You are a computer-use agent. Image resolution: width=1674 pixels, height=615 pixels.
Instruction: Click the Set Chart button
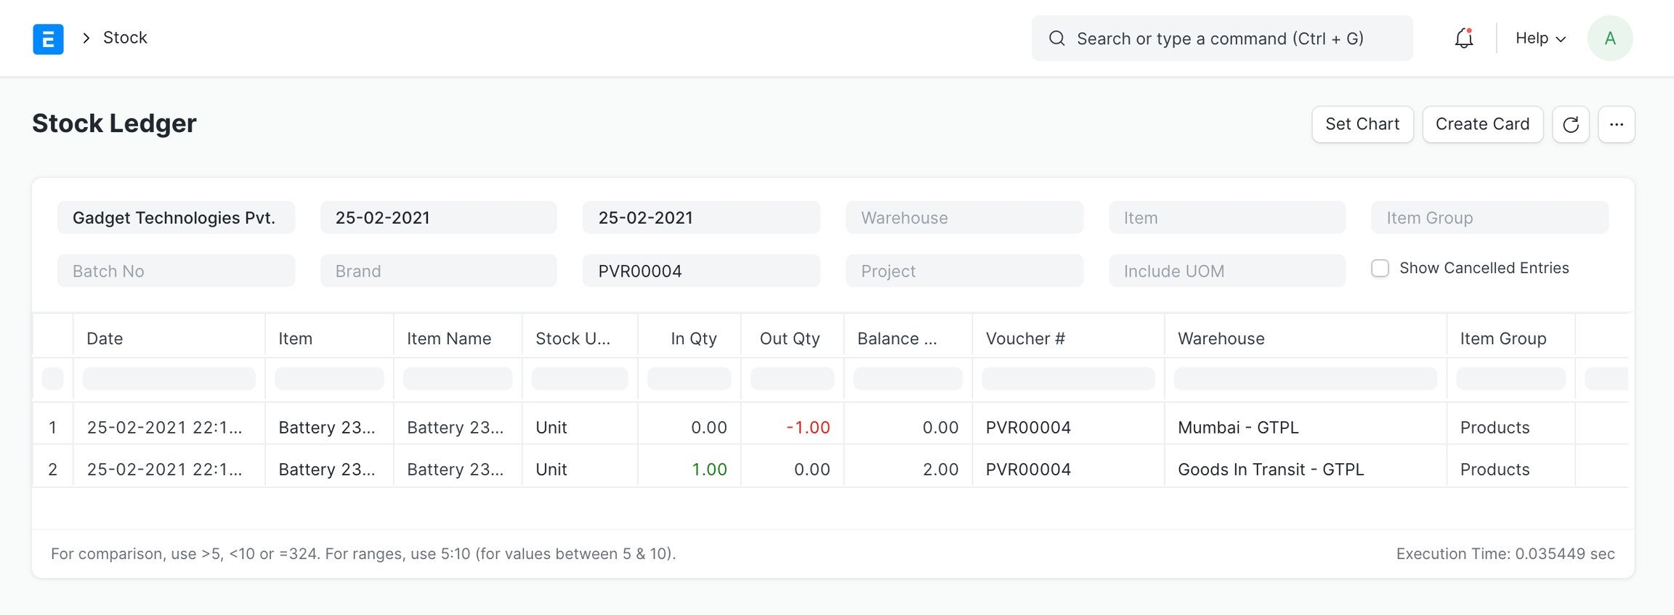coord(1362,124)
